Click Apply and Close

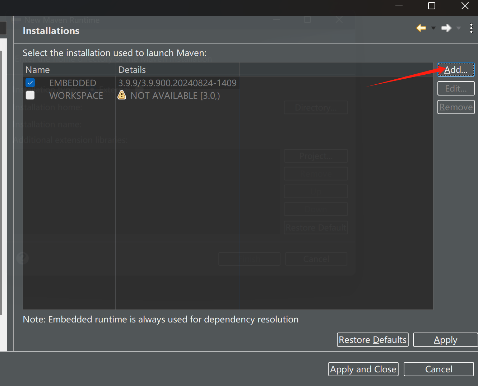[363, 369]
